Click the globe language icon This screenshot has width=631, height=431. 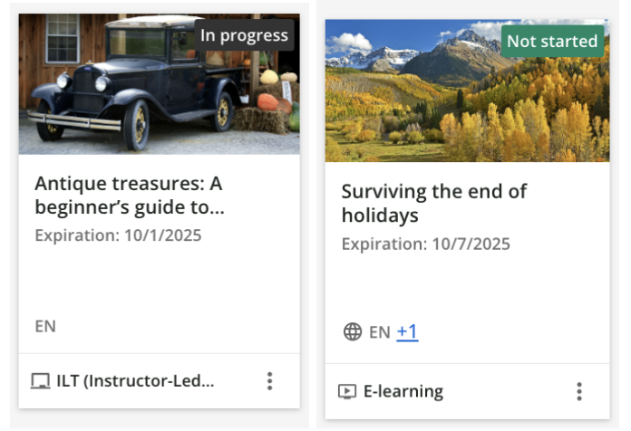(x=353, y=332)
